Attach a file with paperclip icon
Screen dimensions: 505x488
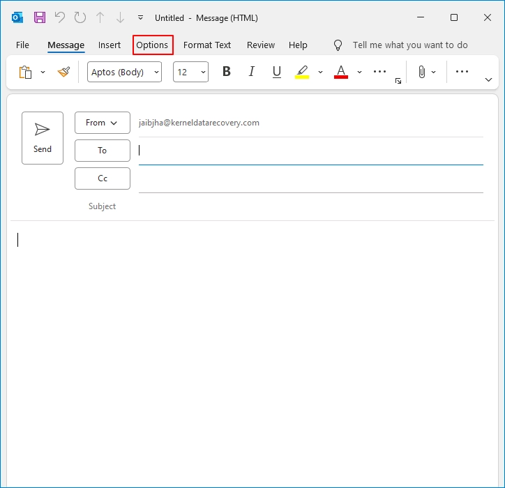[x=422, y=72]
